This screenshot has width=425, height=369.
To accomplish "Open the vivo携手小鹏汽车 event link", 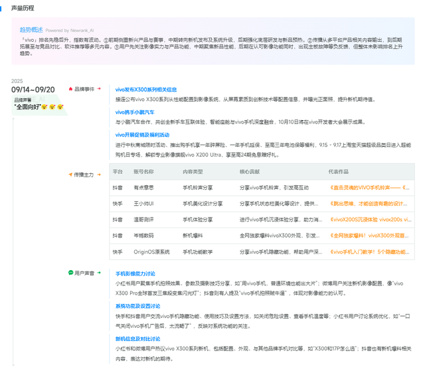I will (135, 112).
